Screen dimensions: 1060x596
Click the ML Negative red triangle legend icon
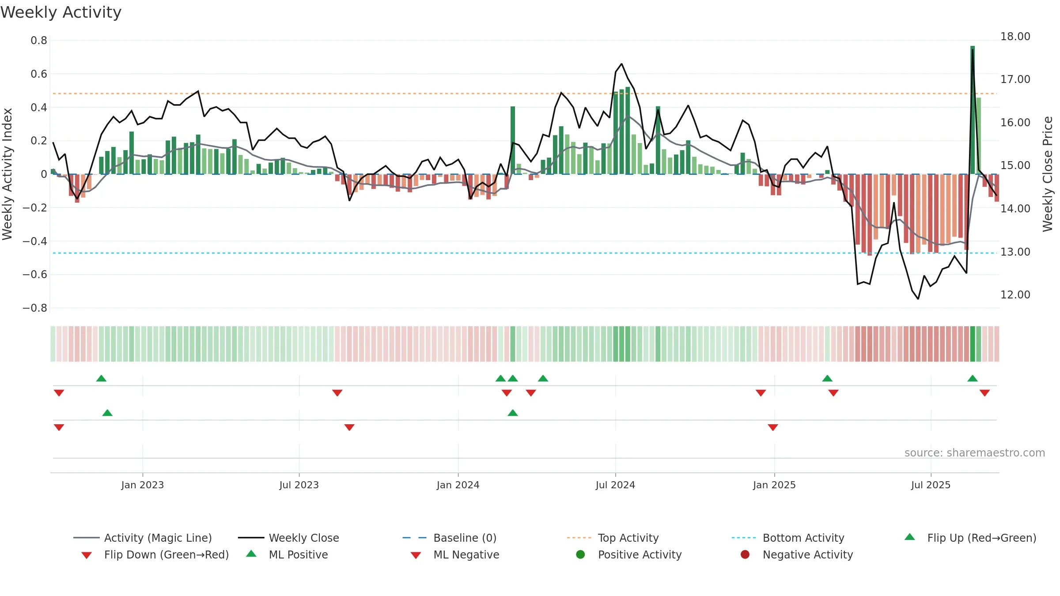416,555
